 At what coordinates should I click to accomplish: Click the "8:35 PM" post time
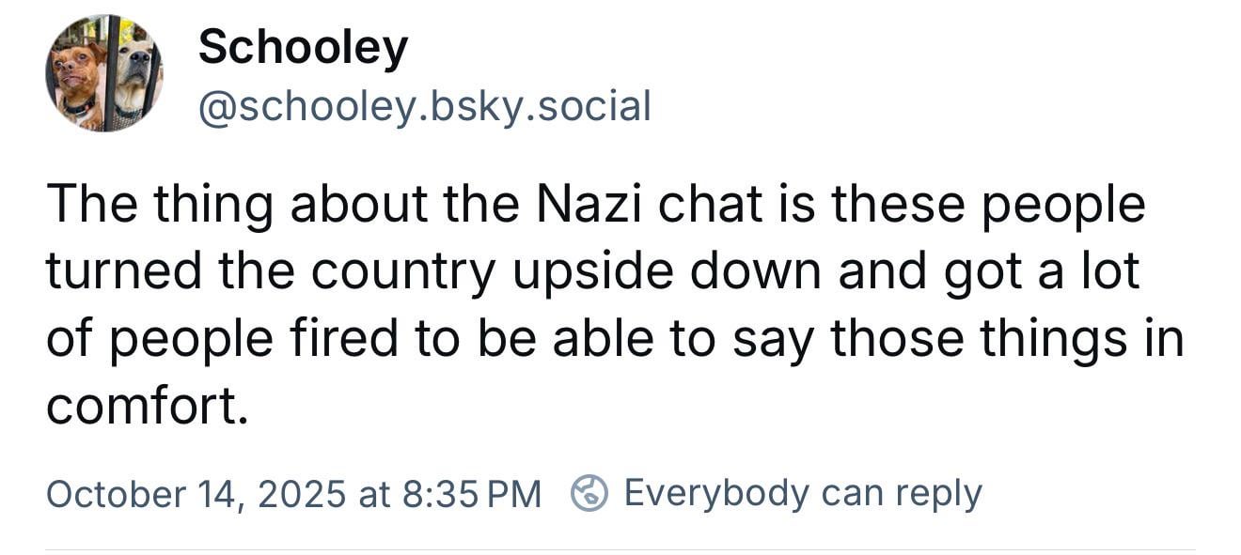(x=471, y=494)
